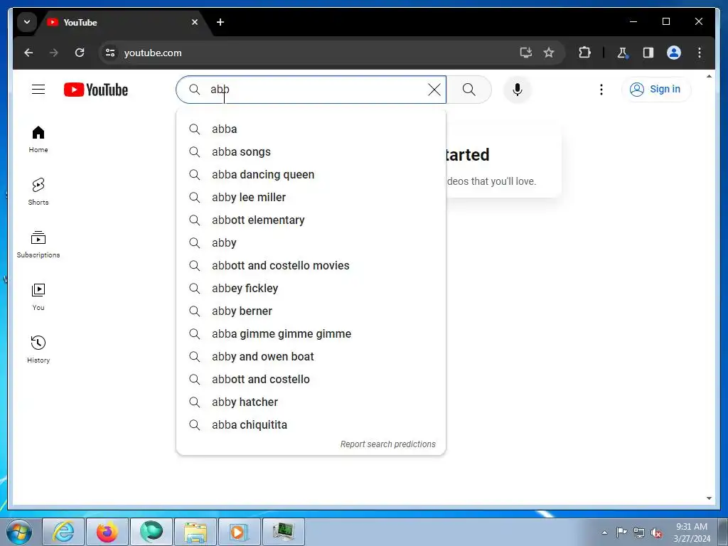The width and height of the screenshot is (728, 546).
Task: Launch Internet Explorer from taskbar
Action: [x=63, y=532]
